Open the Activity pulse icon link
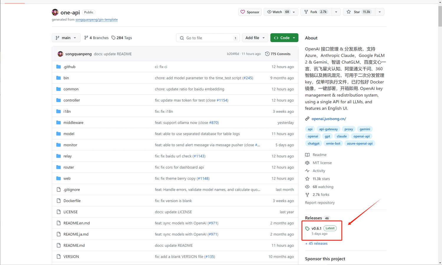Viewport: 442px width, 265px height. pos(307,171)
